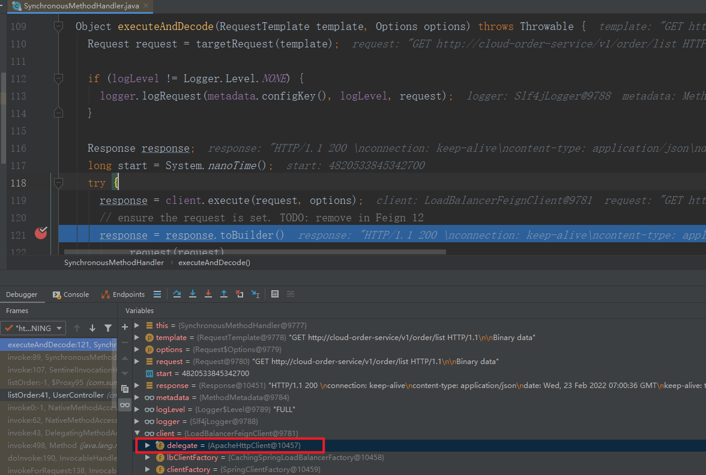This screenshot has width=706, height=475.
Task: Click the Step Over debugger icon
Action: [177, 294]
